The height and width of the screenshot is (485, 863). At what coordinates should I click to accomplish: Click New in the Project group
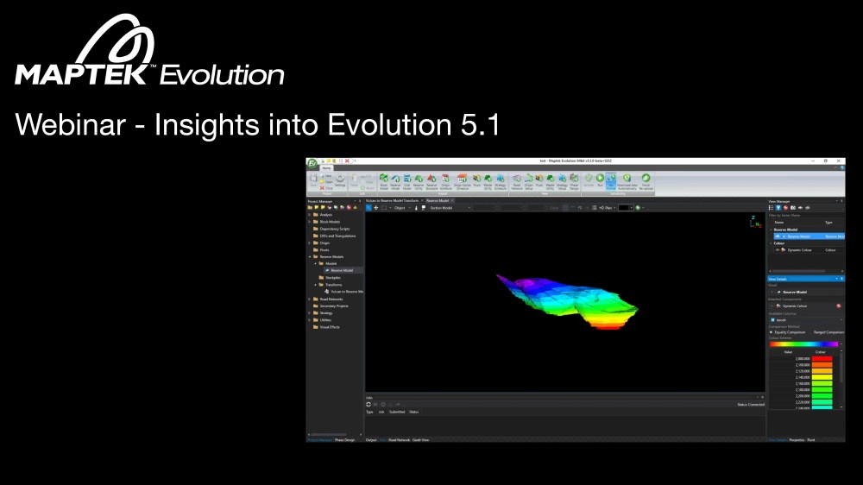326,176
